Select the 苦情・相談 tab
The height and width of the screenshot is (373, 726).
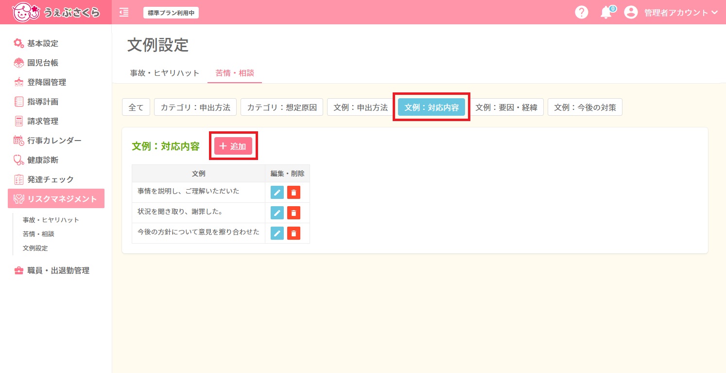pos(235,73)
